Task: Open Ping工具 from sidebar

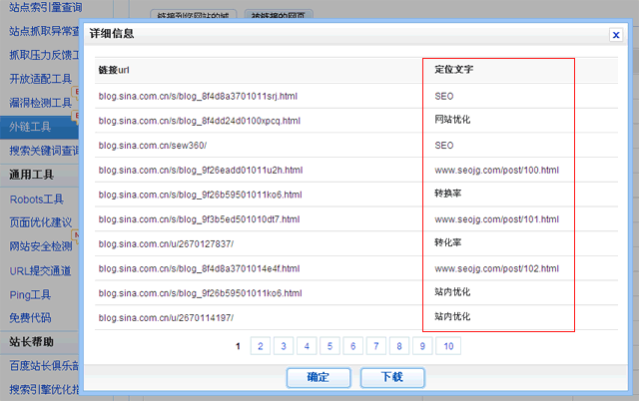Action: click(x=30, y=293)
